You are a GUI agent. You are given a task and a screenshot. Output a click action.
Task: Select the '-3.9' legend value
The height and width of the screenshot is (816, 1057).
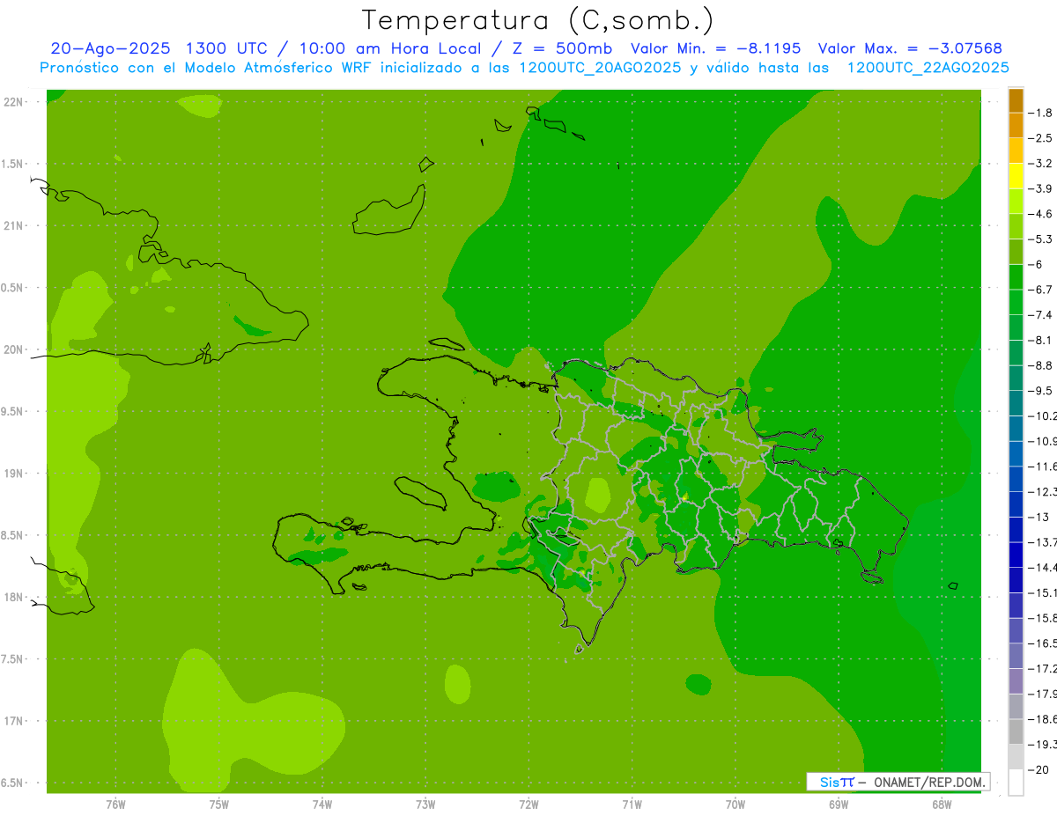[1040, 188]
